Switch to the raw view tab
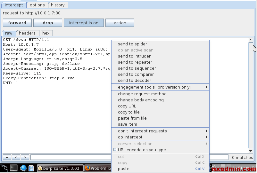Viewport: 257px width, 173px height. [x=9, y=33]
